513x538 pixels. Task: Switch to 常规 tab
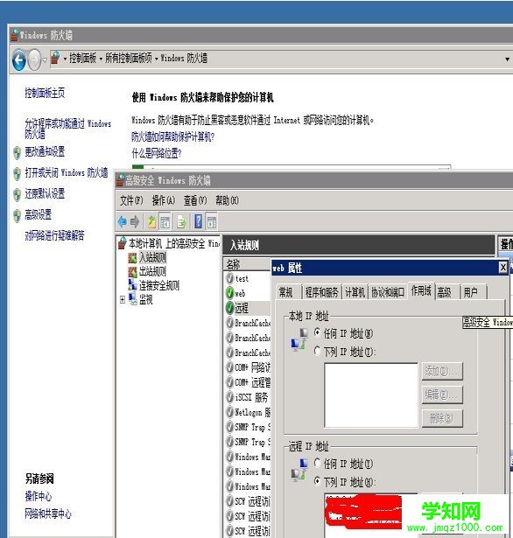point(288,292)
